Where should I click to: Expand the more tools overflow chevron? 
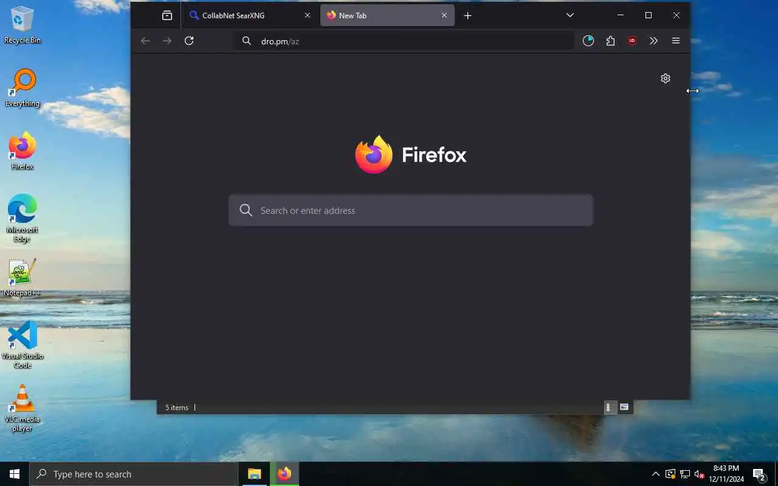653,41
